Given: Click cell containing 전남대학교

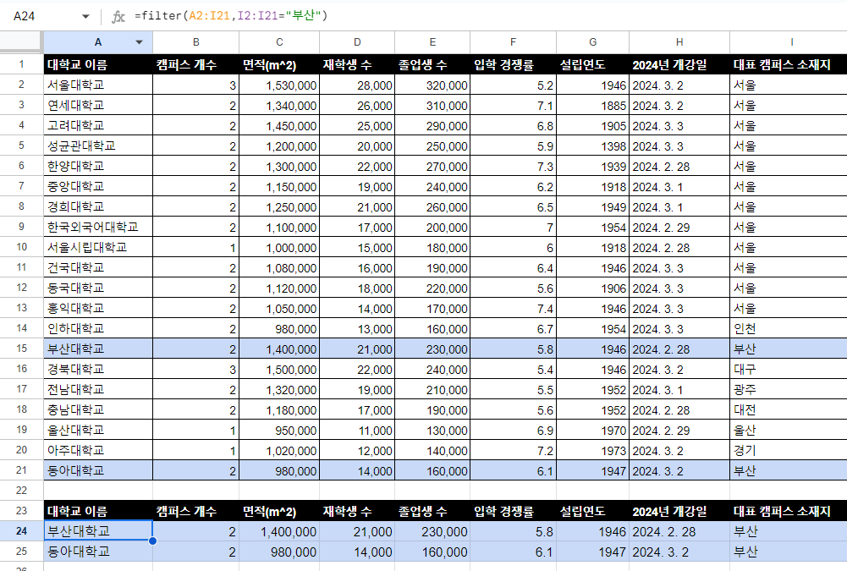Looking at the screenshot, I should 98,389.
